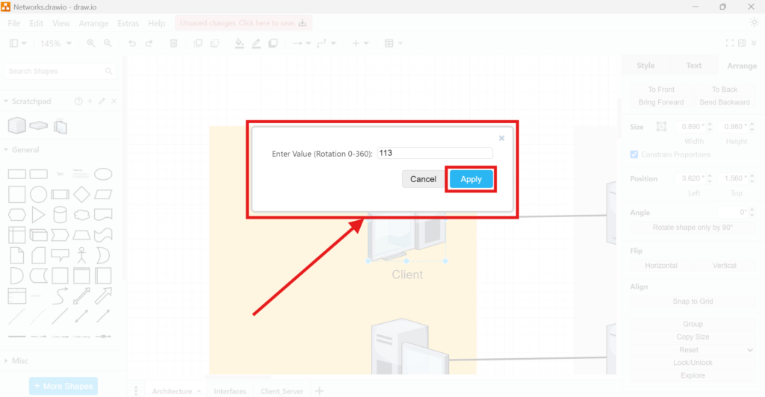This screenshot has width=765, height=397.
Task: Select the Hexagon shape in General
Action: [16, 215]
